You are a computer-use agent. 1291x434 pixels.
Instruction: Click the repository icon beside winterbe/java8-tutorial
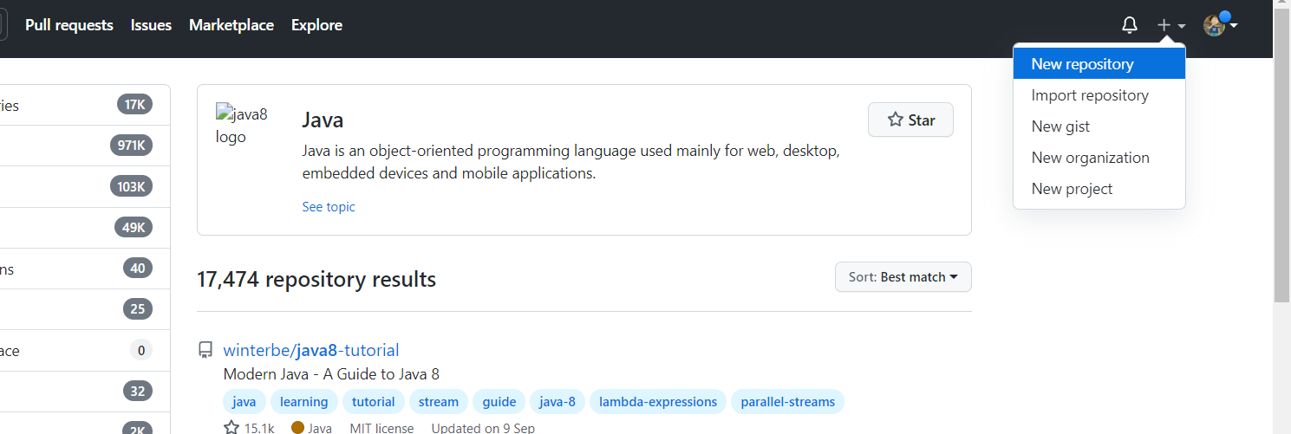coord(205,350)
